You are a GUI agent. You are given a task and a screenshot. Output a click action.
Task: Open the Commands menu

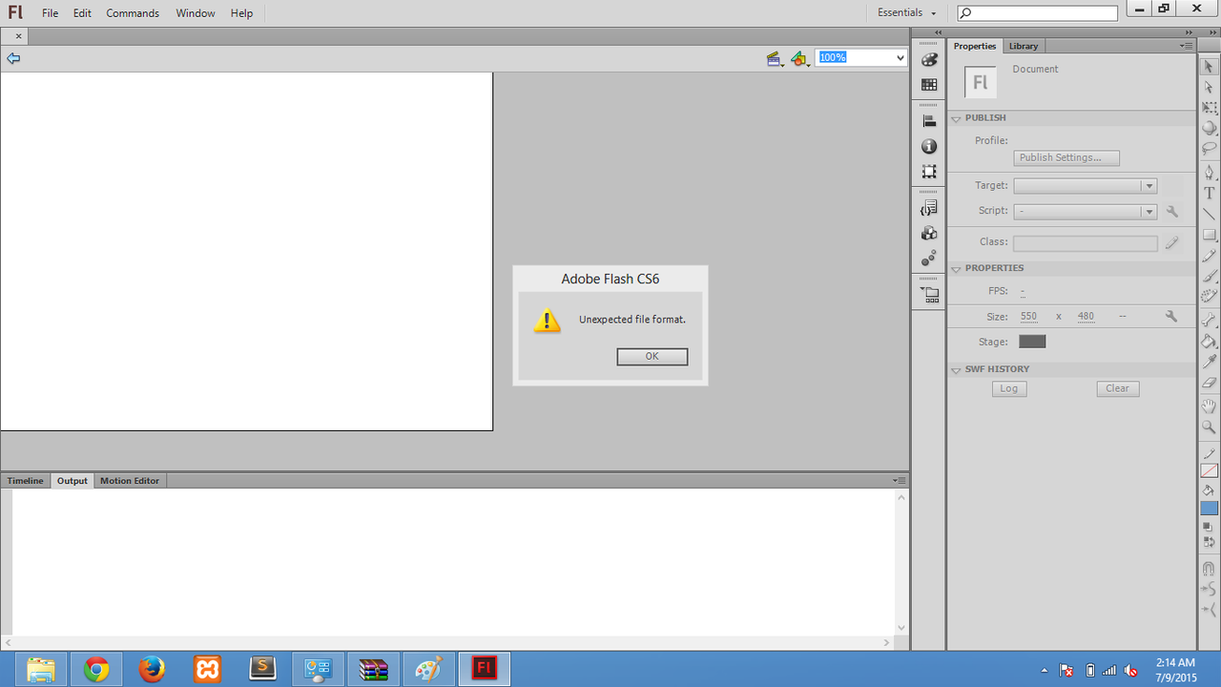pos(133,13)
